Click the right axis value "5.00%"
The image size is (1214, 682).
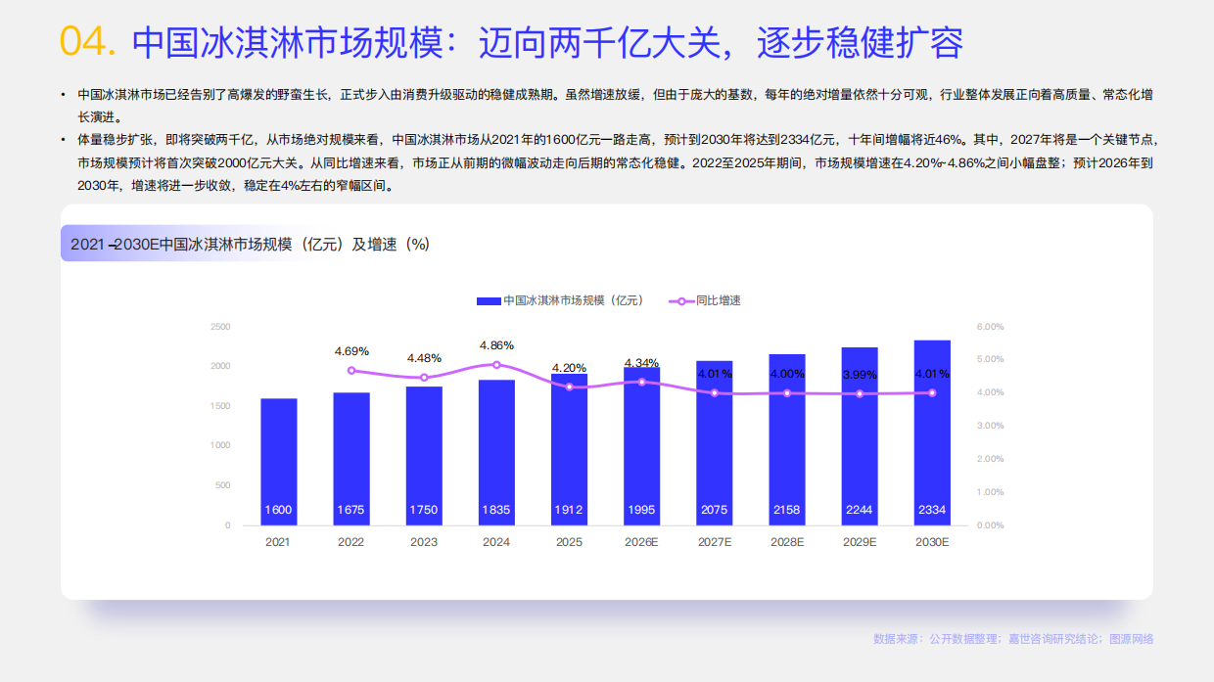[991, 359]
